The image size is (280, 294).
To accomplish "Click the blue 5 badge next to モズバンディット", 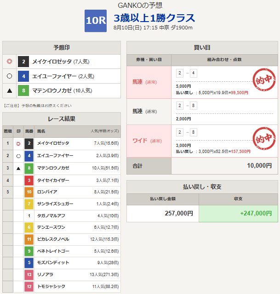I will point(29,263).
